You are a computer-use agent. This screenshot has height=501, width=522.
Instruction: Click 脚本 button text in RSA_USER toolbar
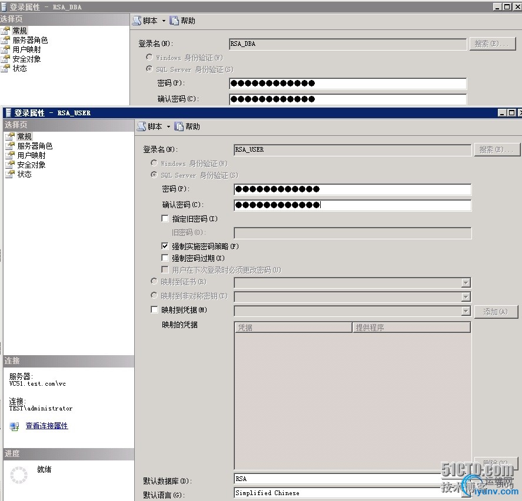pyautogui.click(x=155, y=126)
